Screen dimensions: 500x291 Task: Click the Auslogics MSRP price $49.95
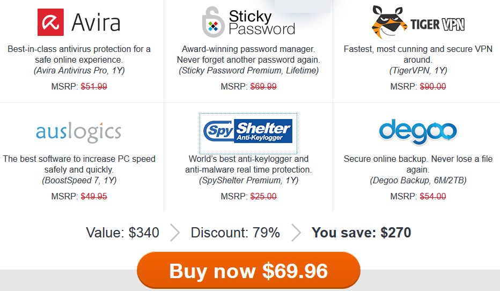tap(94, 196)
